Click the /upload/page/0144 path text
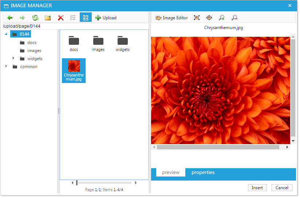 [21, 26]
